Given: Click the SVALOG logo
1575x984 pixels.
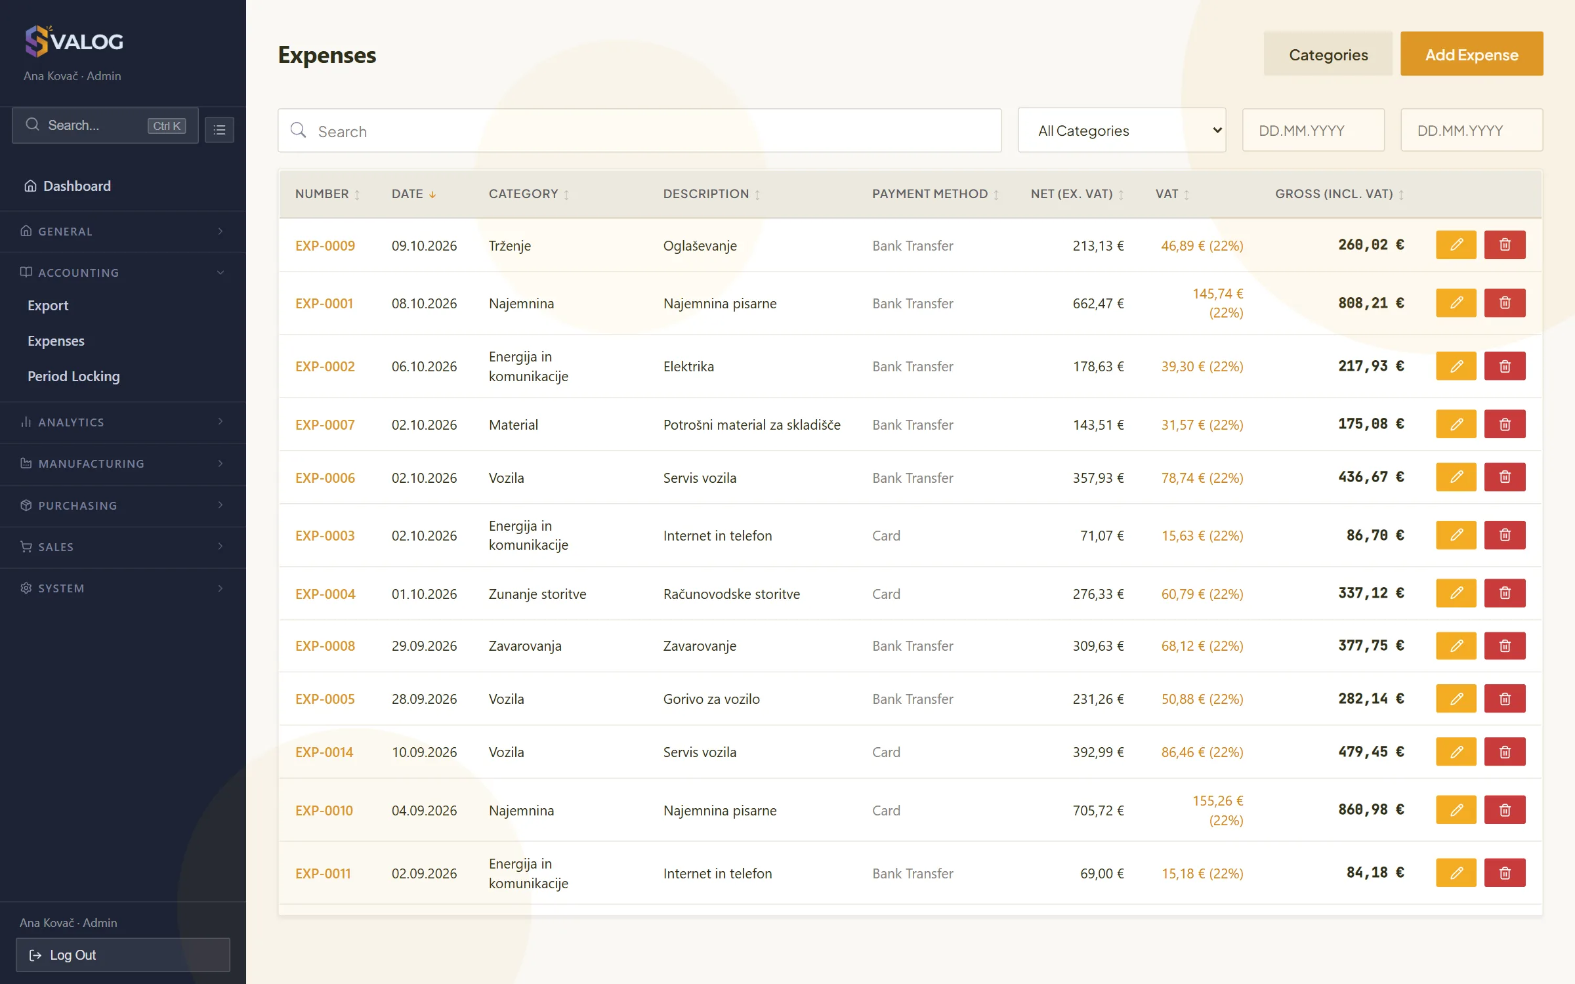Looking at the screenshot, I should coord(73,41).
